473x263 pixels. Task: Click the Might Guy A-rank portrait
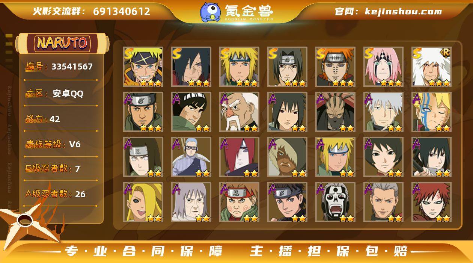click(x=191, y=112)
